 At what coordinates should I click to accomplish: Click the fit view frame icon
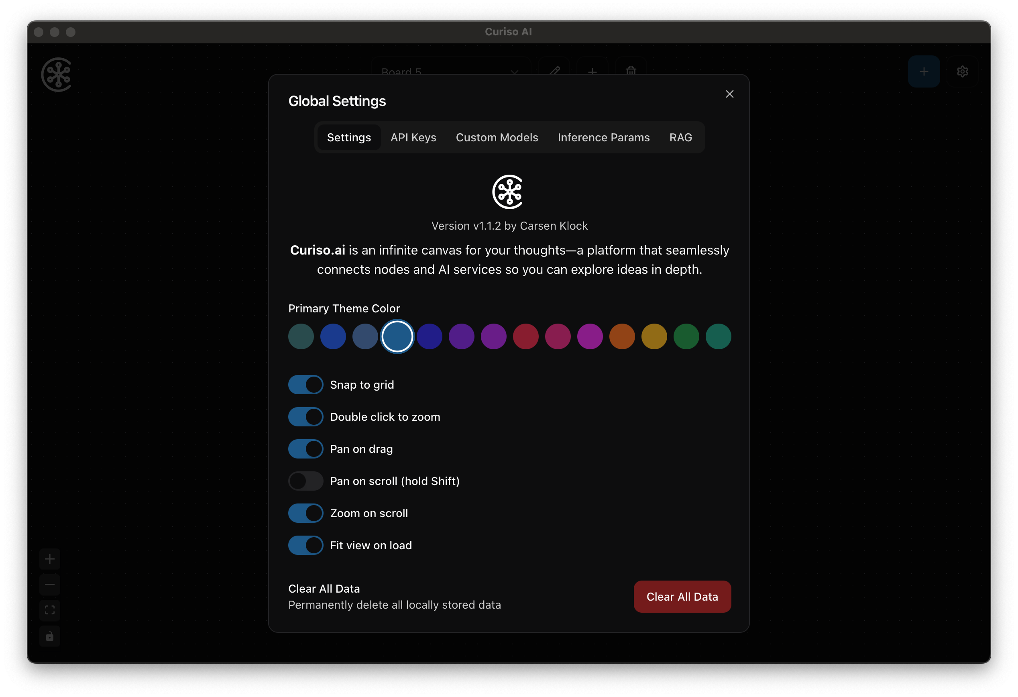[50, 610]
